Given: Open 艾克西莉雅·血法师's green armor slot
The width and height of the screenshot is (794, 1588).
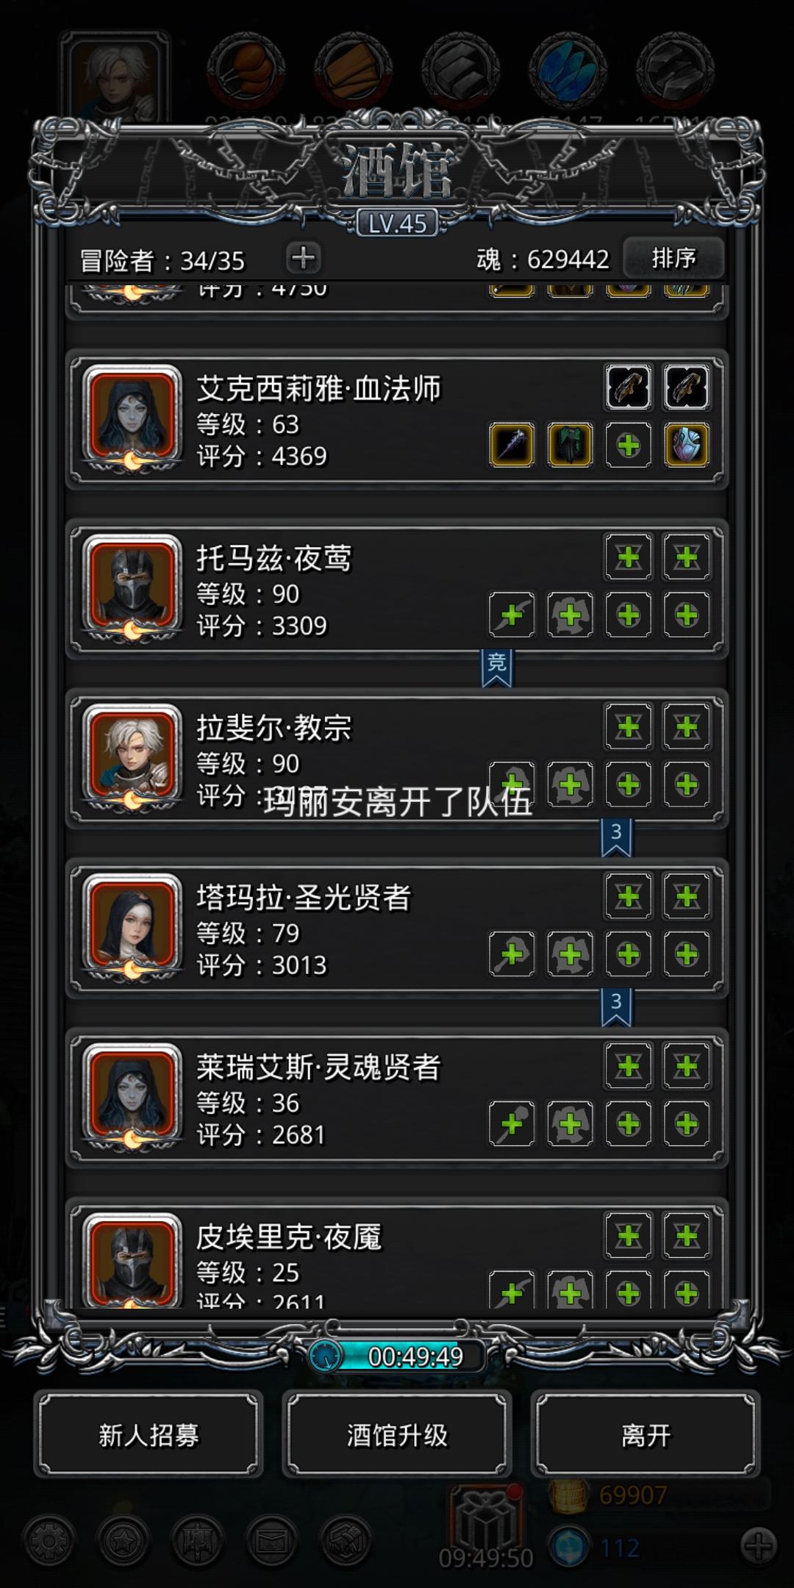Looking at the screenshot, I should point(570,445).
